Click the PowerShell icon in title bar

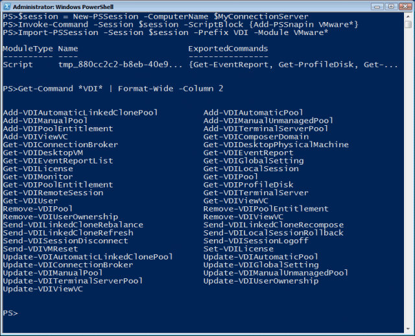click(6, 6)
